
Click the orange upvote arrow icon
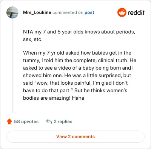pyautogui.click(x=9, y=122)
